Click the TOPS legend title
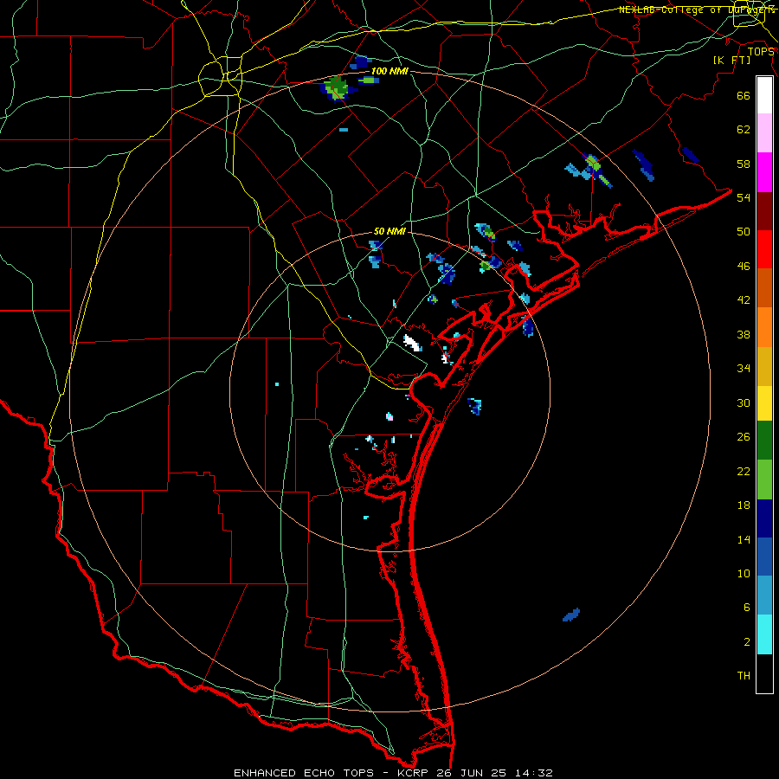 (x=761, y=52)
